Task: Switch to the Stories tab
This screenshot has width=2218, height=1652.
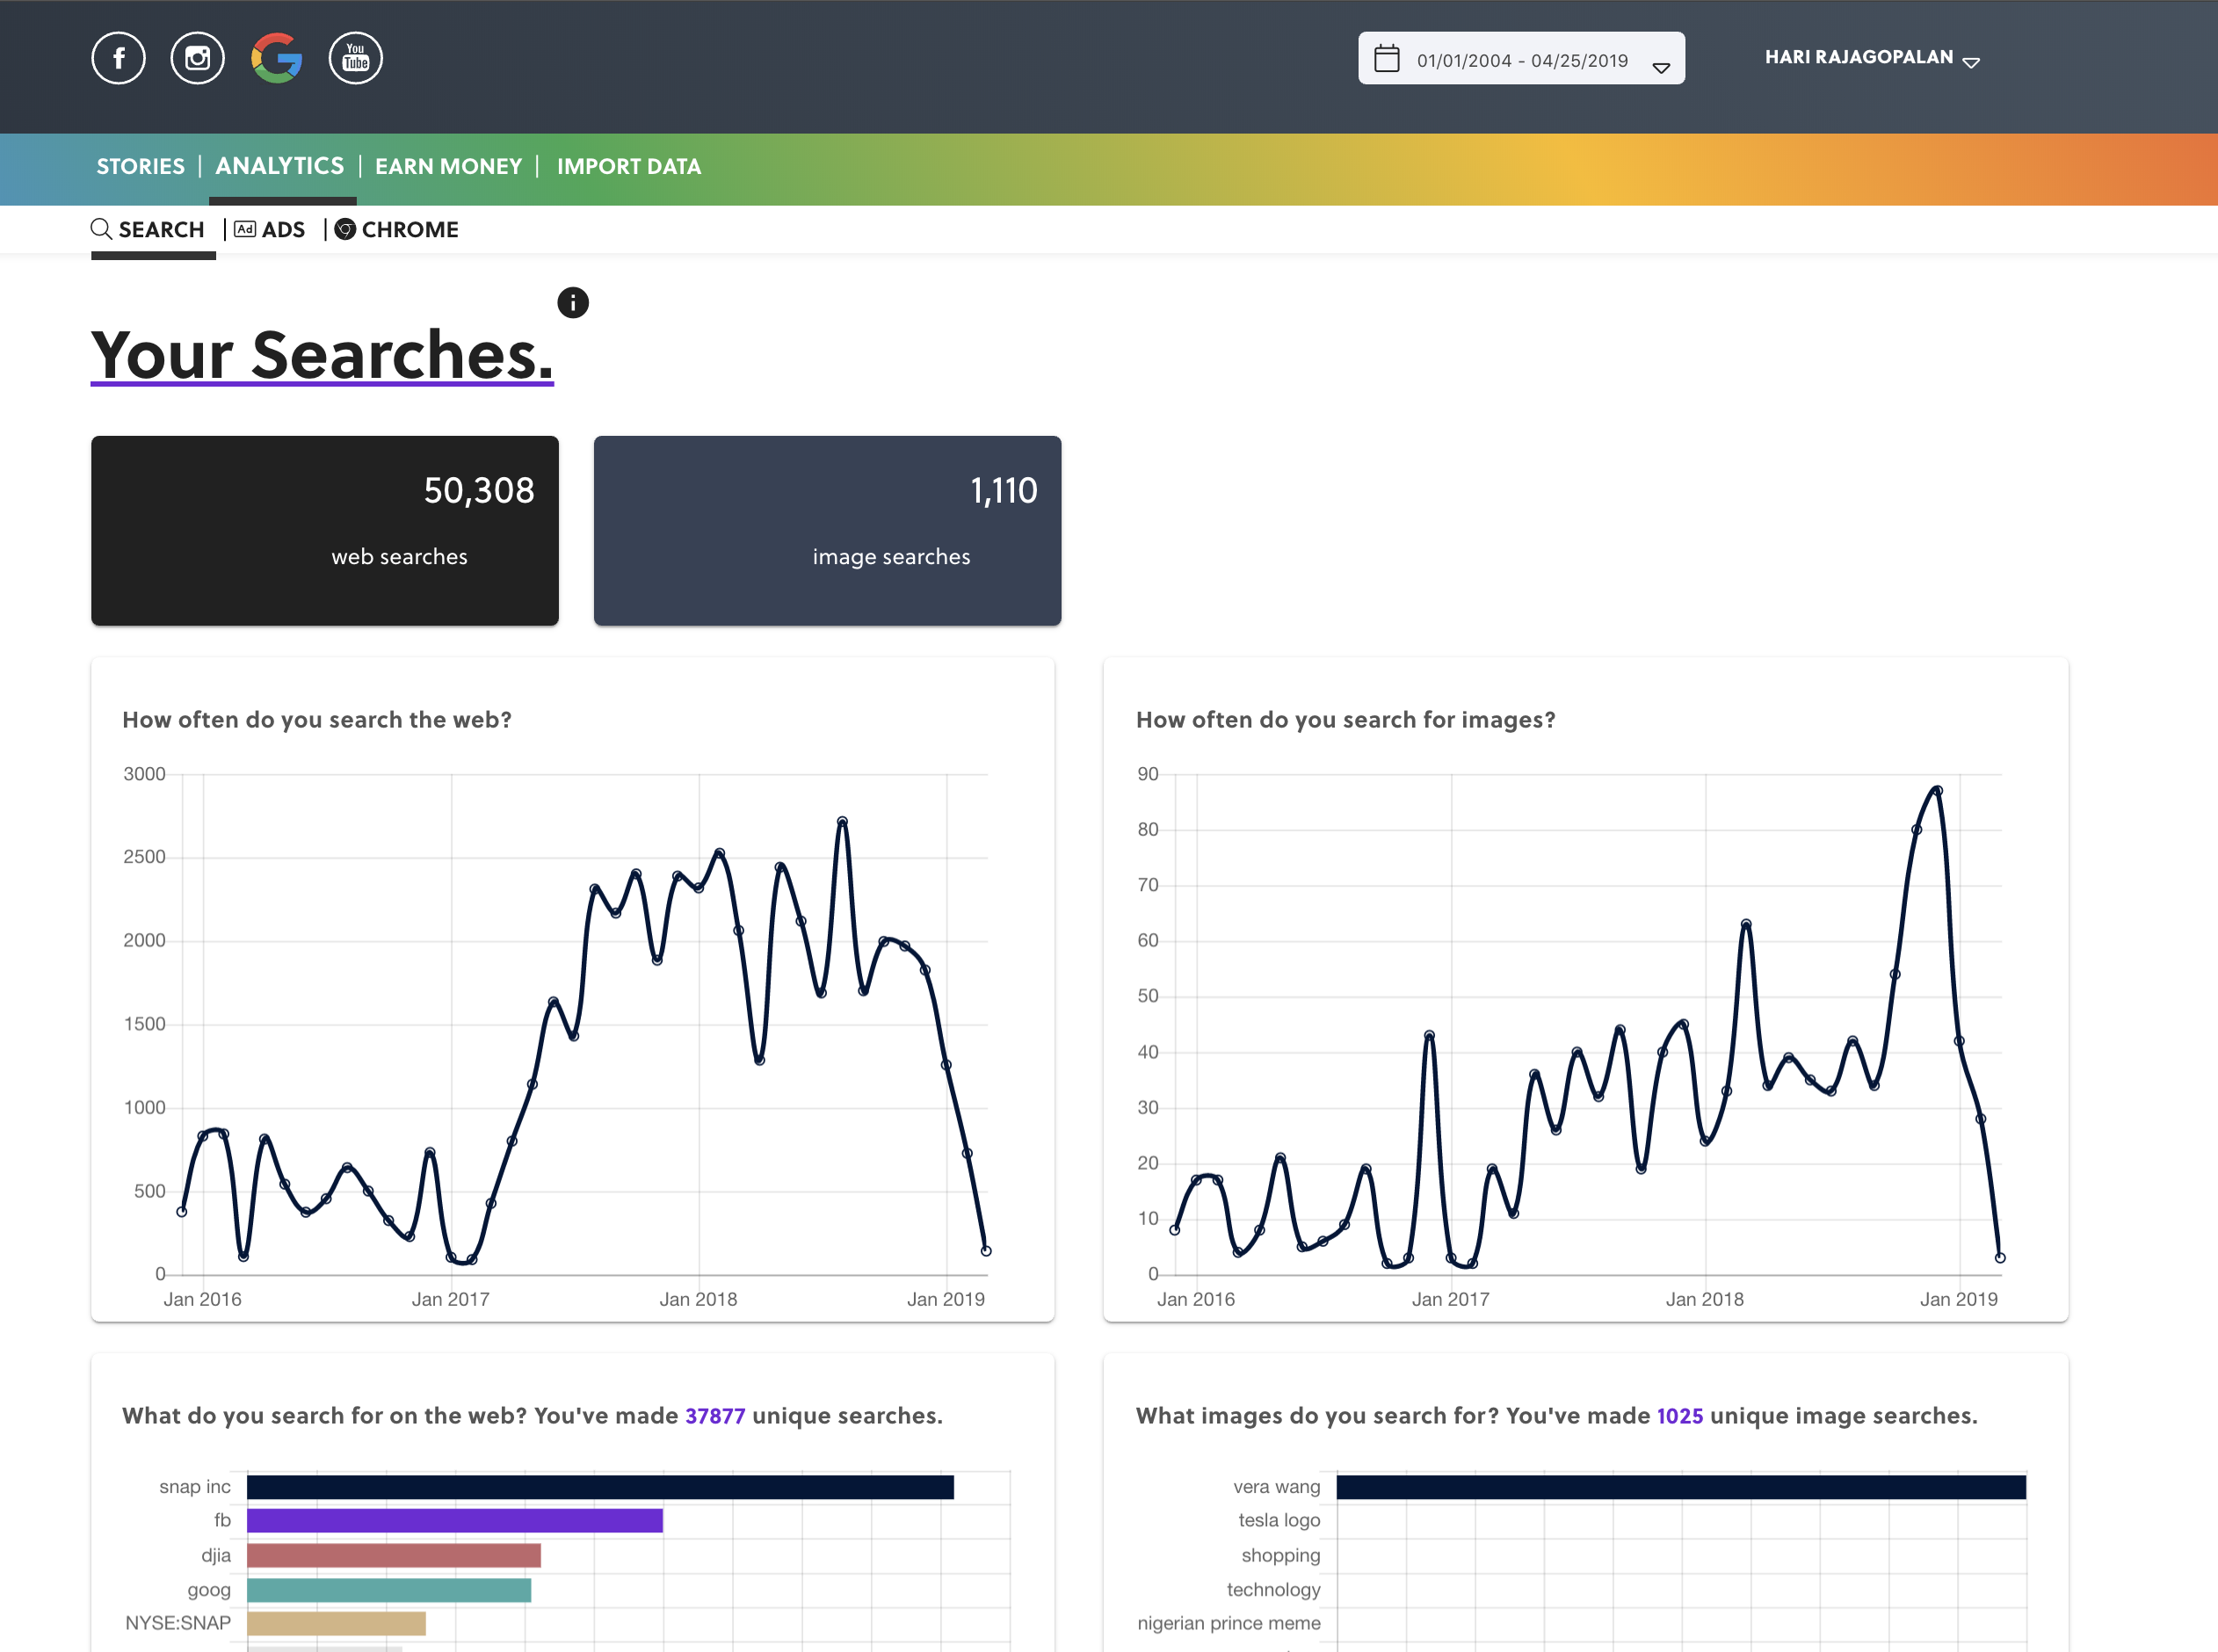Action: point(140,166)
